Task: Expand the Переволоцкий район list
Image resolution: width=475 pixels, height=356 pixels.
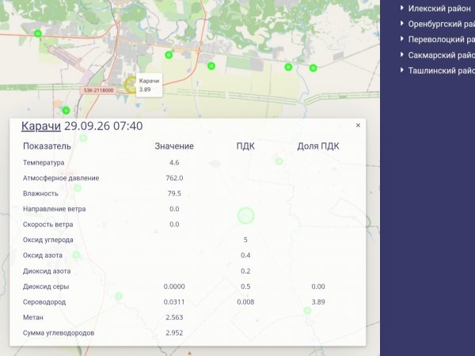Action: pos(401,39)
